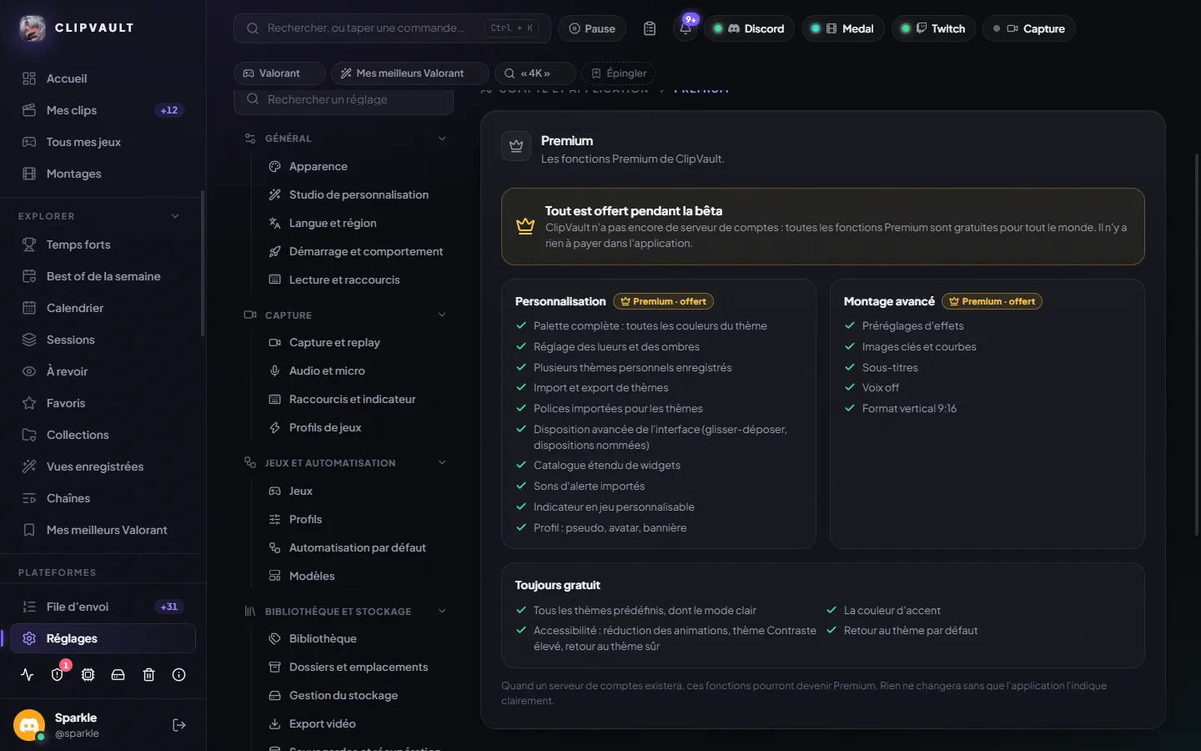Open Favoris from the sidebar
The image size is (1201, 751).
click(x=103, y=403)
